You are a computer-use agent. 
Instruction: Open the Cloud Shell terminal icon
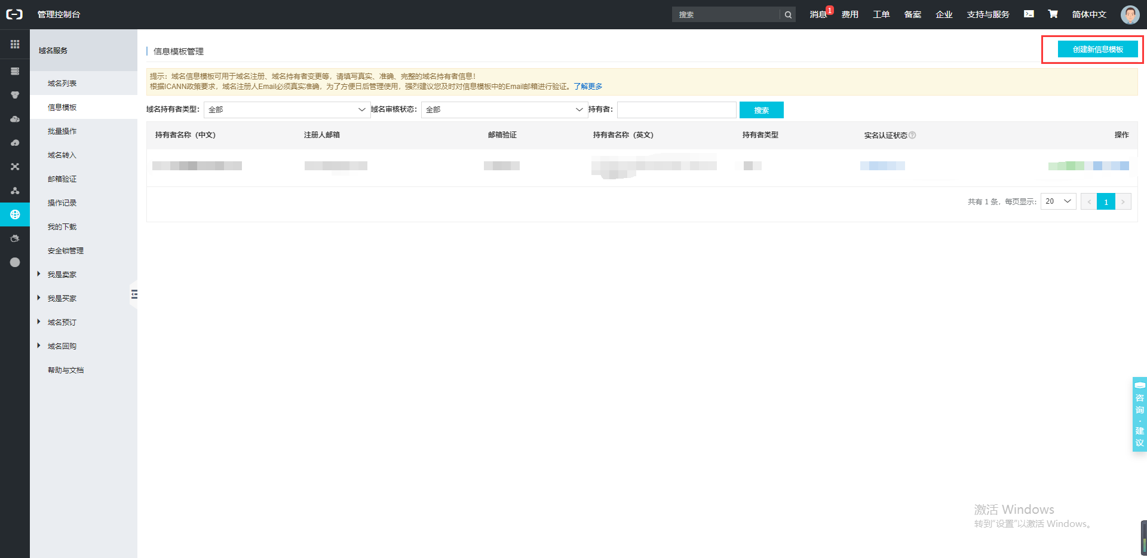[1029, 14]
